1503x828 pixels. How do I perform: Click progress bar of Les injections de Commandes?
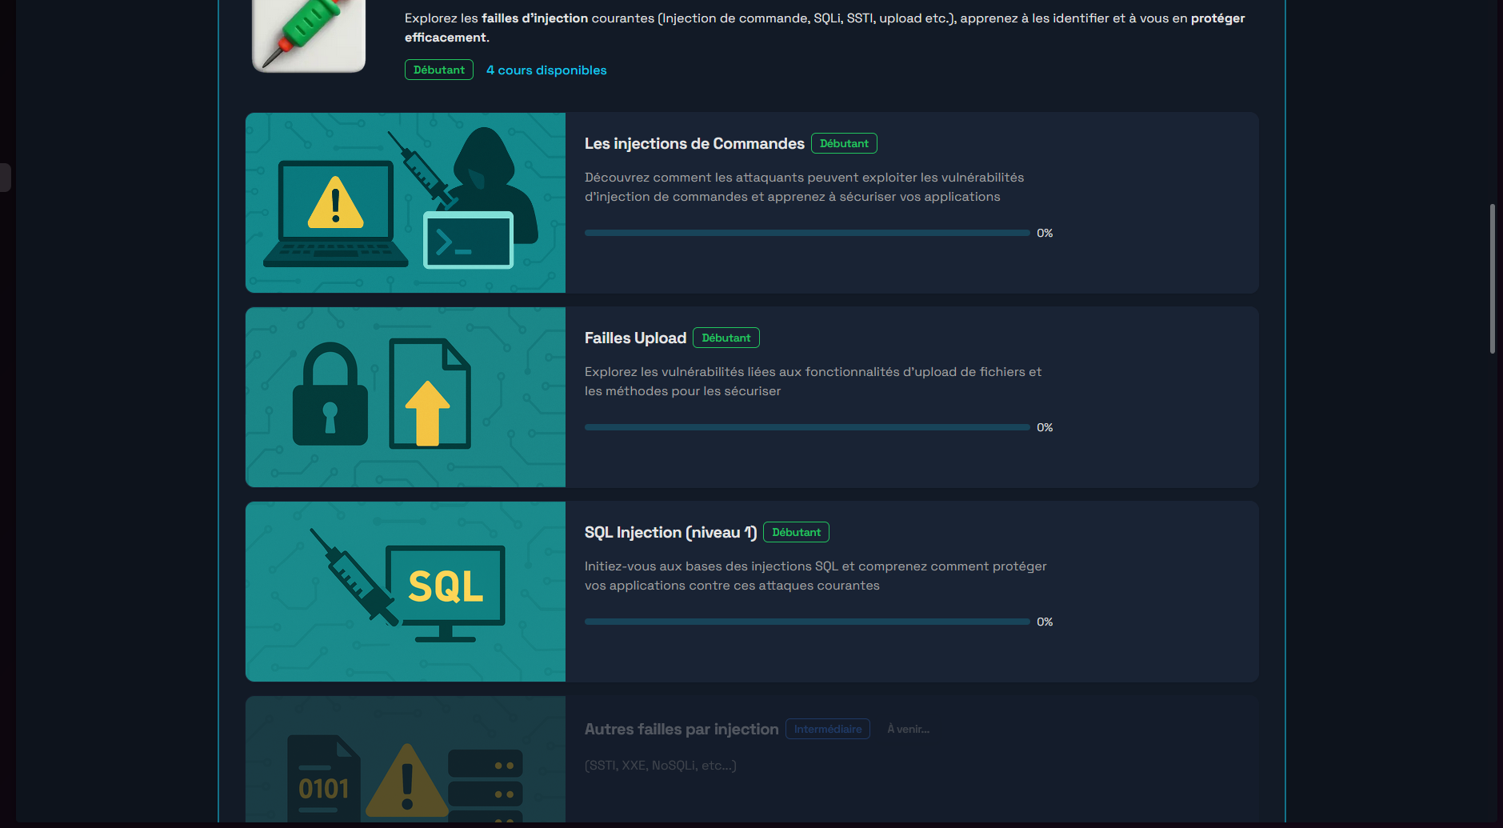[807, 233]
